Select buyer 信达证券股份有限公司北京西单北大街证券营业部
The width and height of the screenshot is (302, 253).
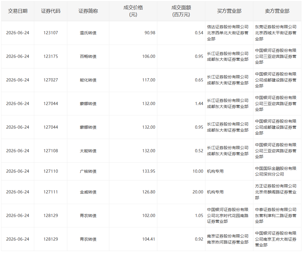pos(228,33)
